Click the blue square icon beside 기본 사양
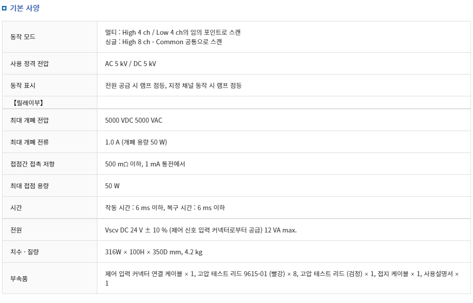This screenshot has height=303, width=473. (4, 8)
